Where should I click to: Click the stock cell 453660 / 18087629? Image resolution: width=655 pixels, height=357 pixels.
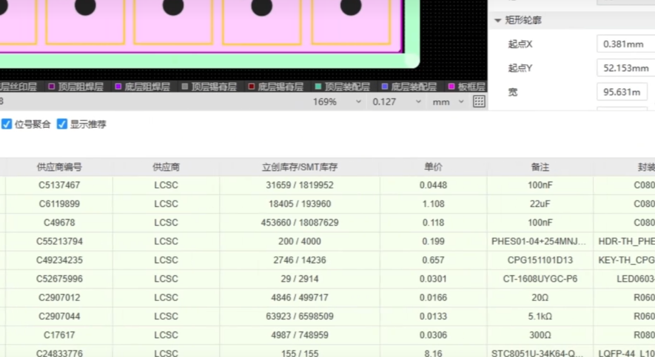(300, 223)
